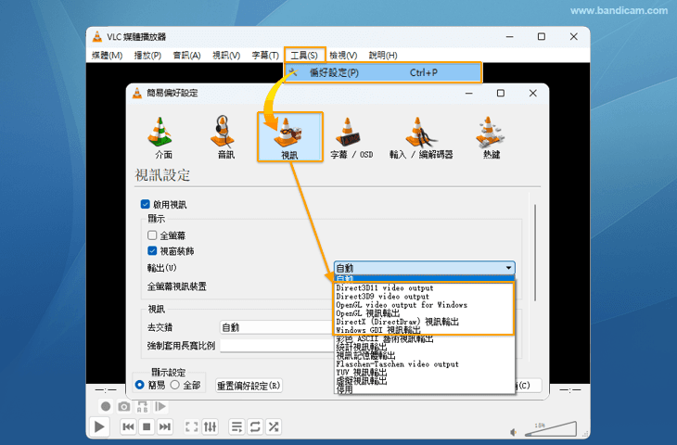Open the 字幕 / OSD settings category

coord(351,138)
